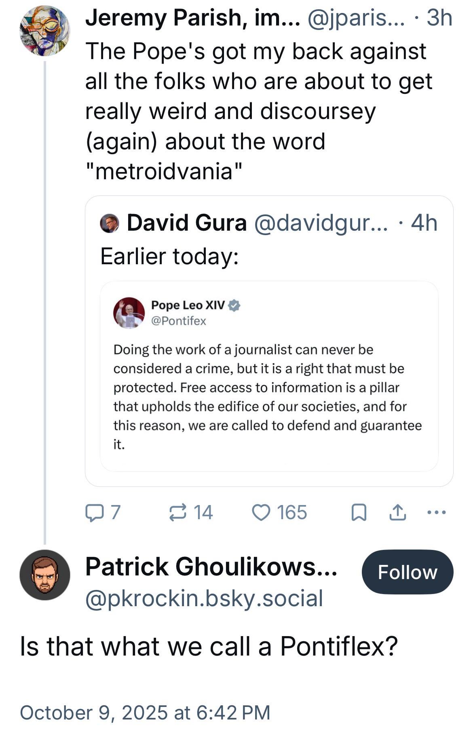Open the @pkrockin.bsky.social handle link

204,598
